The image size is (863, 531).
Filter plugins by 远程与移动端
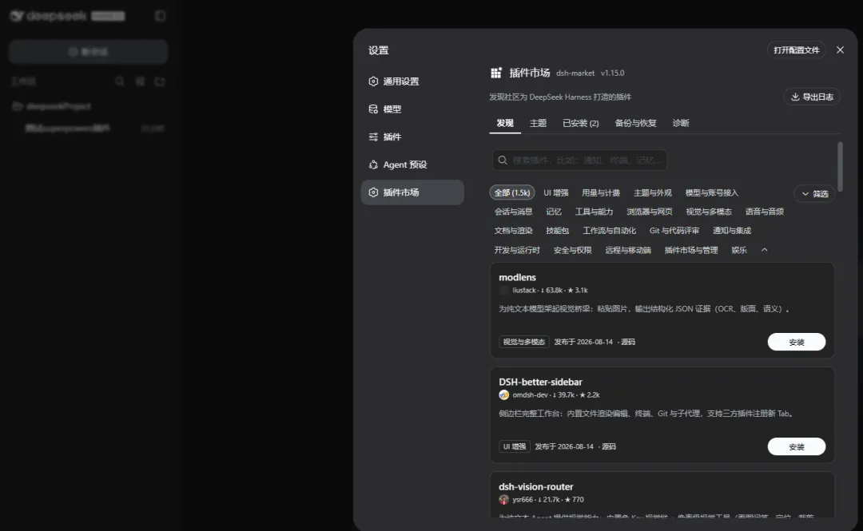pos(628,250)
